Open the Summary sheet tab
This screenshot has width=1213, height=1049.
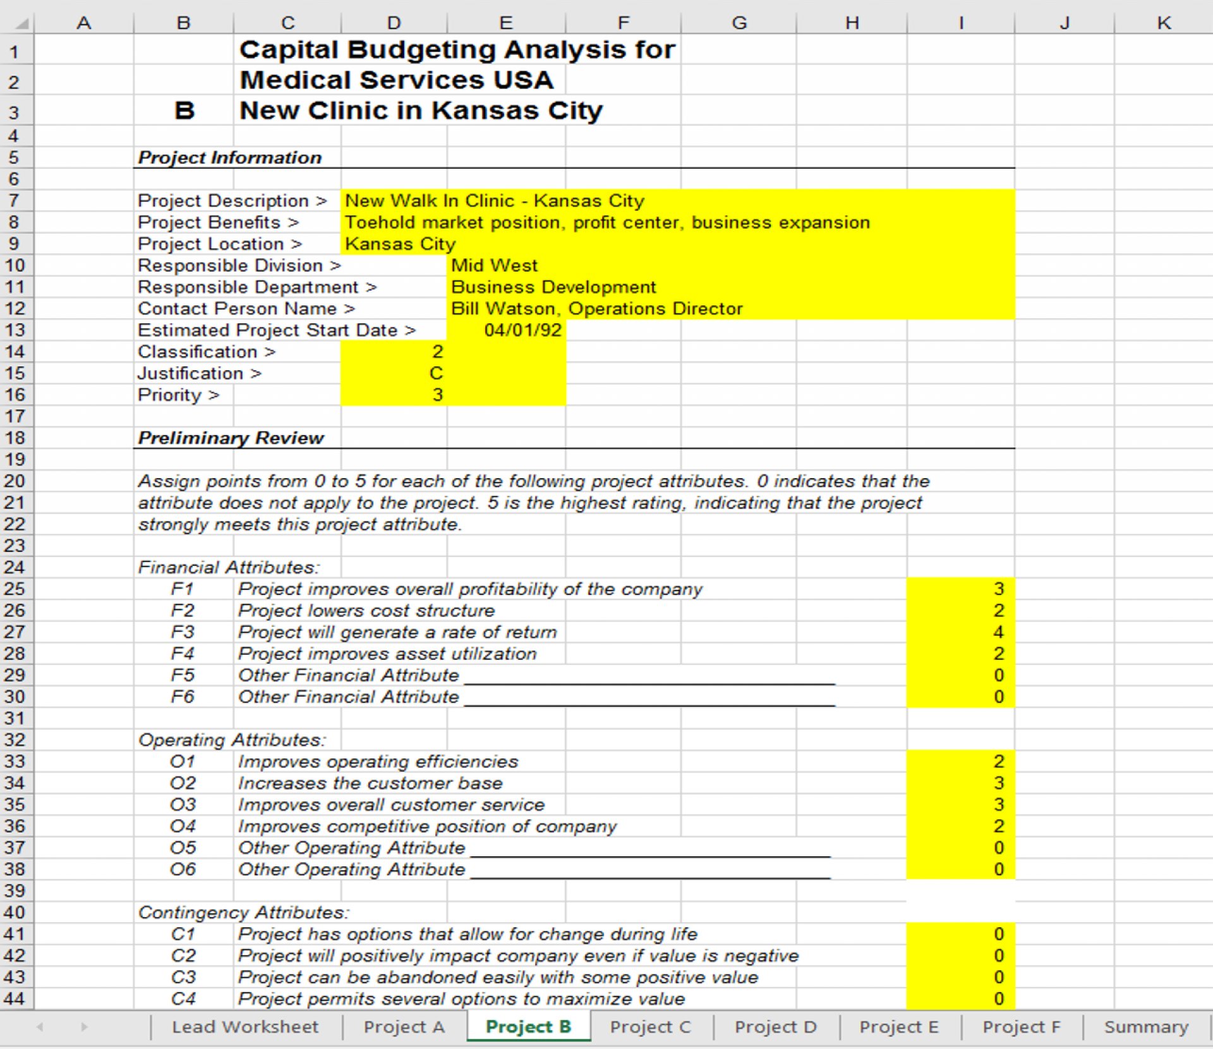click(x=1146, y=1027)
